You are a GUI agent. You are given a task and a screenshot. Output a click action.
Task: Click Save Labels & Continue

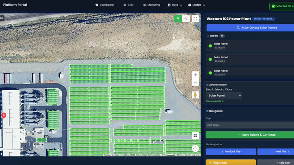coord(250,135)
